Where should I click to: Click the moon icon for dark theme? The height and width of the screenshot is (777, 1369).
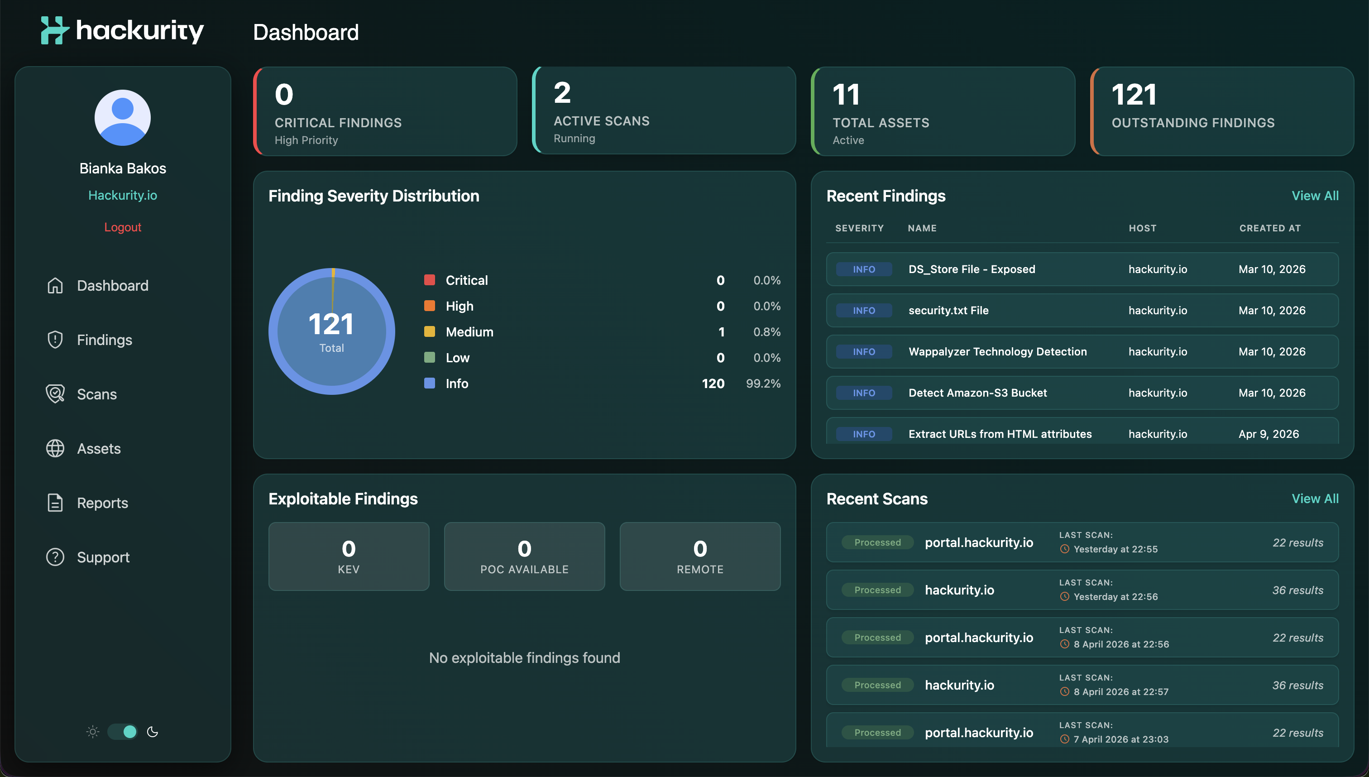click(x=153, y=732)
